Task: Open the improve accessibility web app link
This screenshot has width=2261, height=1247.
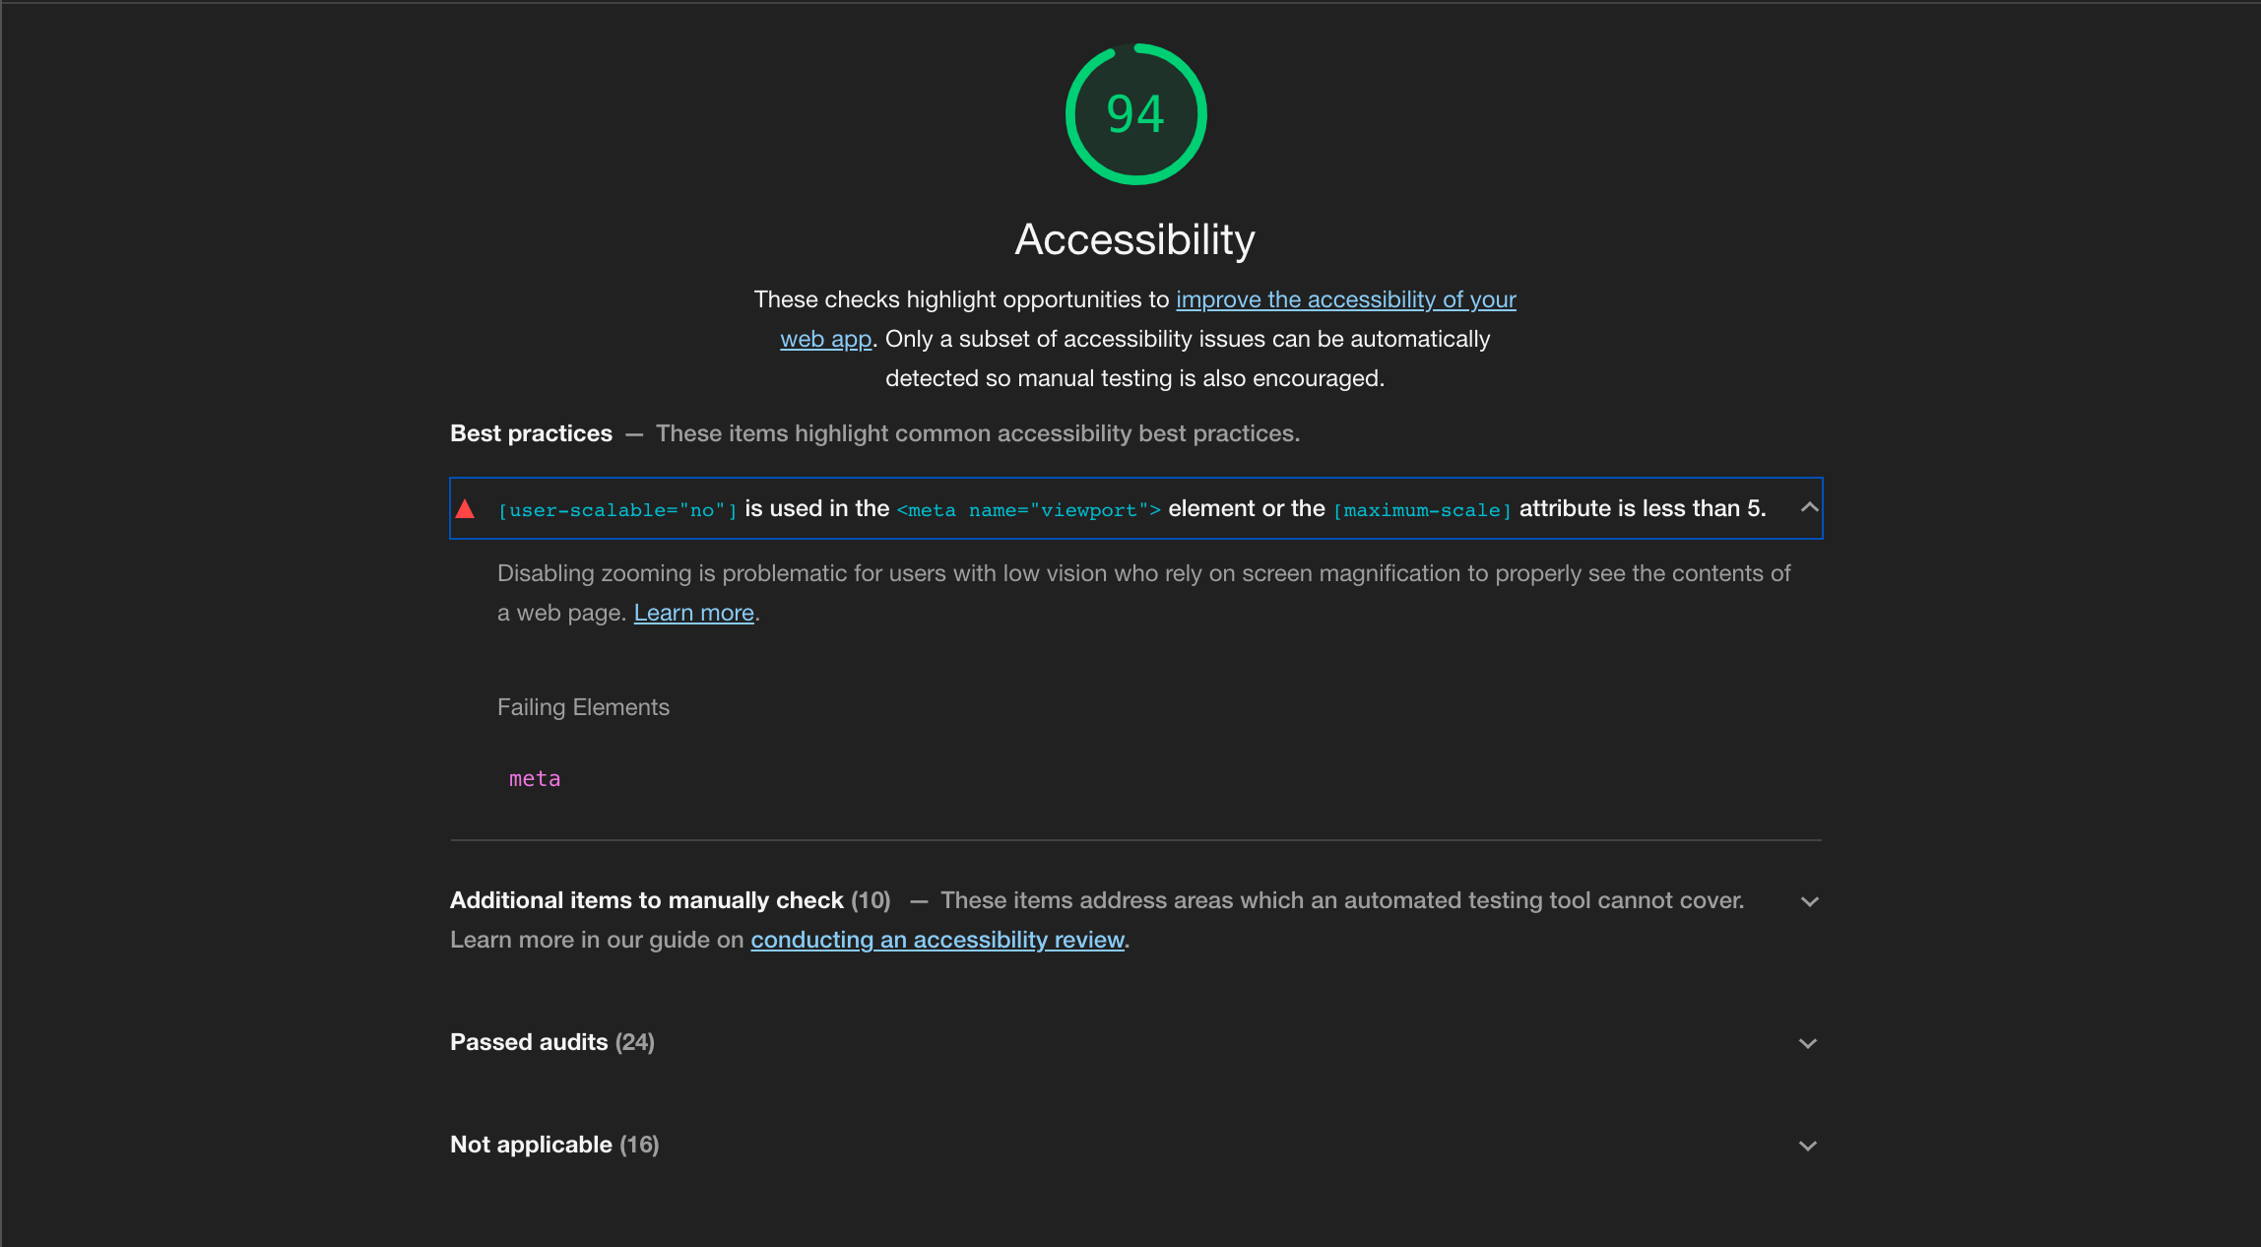Action: click(x=1345, y=299)
